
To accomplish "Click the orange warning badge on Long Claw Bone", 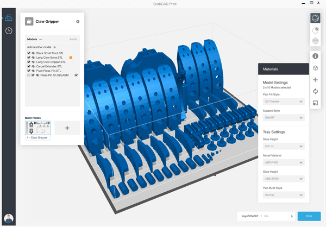I will (71, 57).
